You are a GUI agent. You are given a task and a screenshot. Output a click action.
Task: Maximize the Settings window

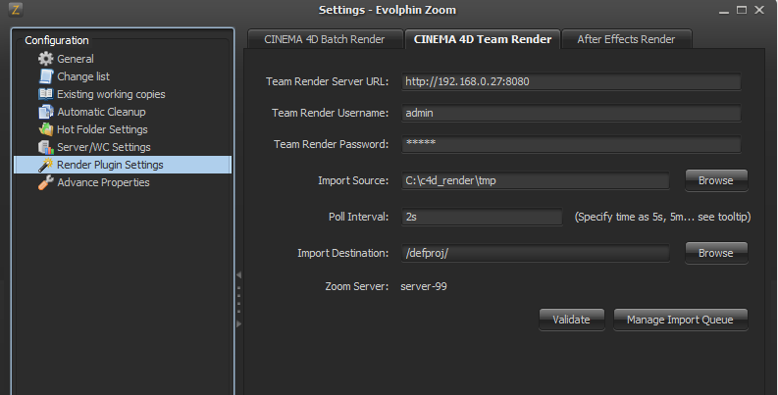point(742,10)
